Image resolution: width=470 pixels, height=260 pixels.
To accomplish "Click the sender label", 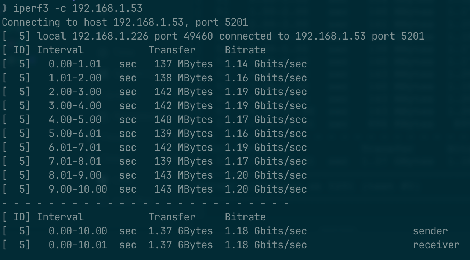I will pyautogui.click(x=430, y=231).
